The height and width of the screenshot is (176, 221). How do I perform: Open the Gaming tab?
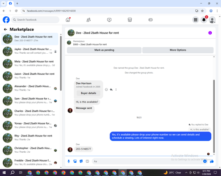point(150,20)
